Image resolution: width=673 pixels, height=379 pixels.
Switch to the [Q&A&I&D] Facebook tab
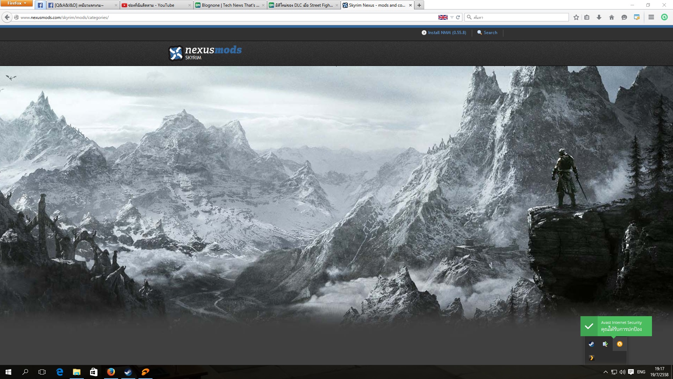[x=83, y=5]
